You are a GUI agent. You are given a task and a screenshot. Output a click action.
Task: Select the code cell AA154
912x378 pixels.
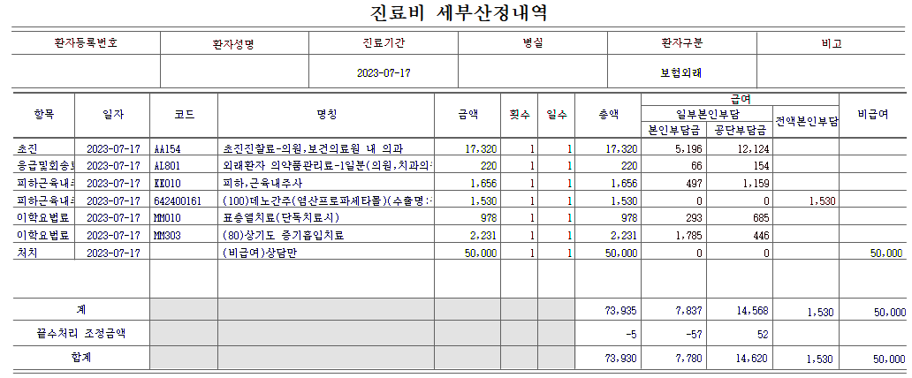167,149
